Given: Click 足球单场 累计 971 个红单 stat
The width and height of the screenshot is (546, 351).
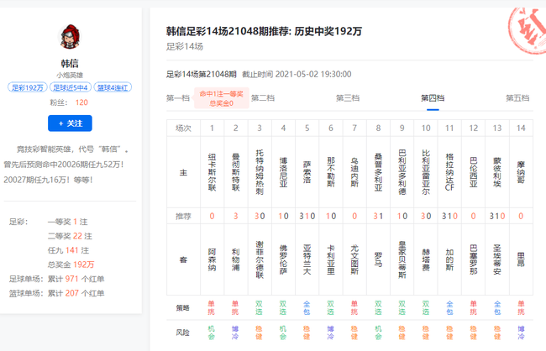Looking at the screenshot, I should pyautogui.click(x=57, y=279).
